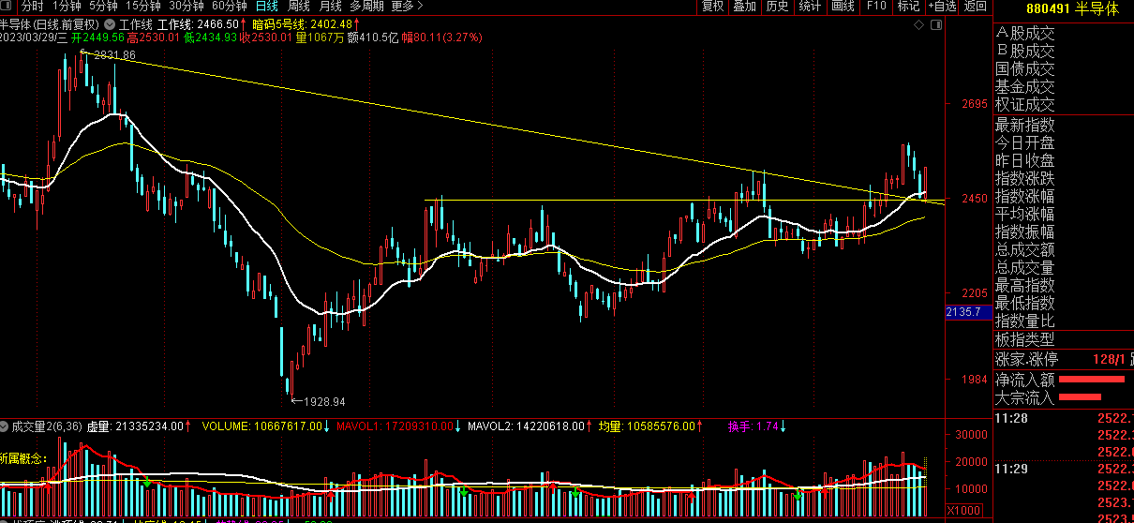The height and width of the screenshot is (523, 1134).
Task: Click the 880491 半导体 title
Action: [1072, 8]
